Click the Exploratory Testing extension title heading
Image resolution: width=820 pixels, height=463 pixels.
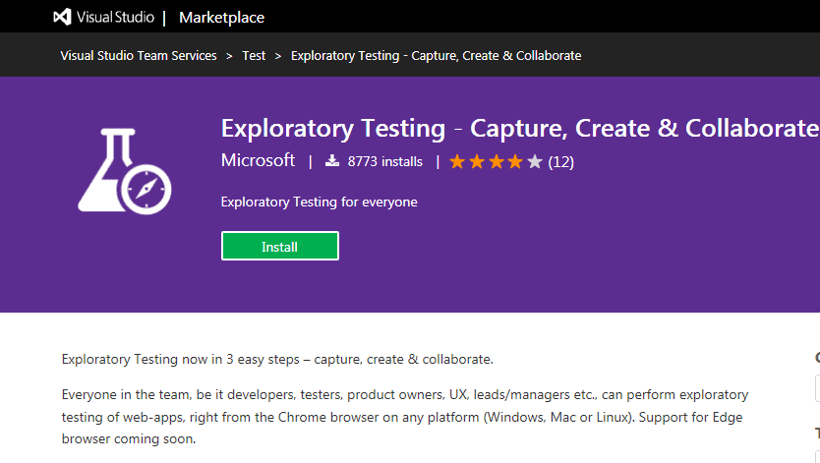pos(520,128)
